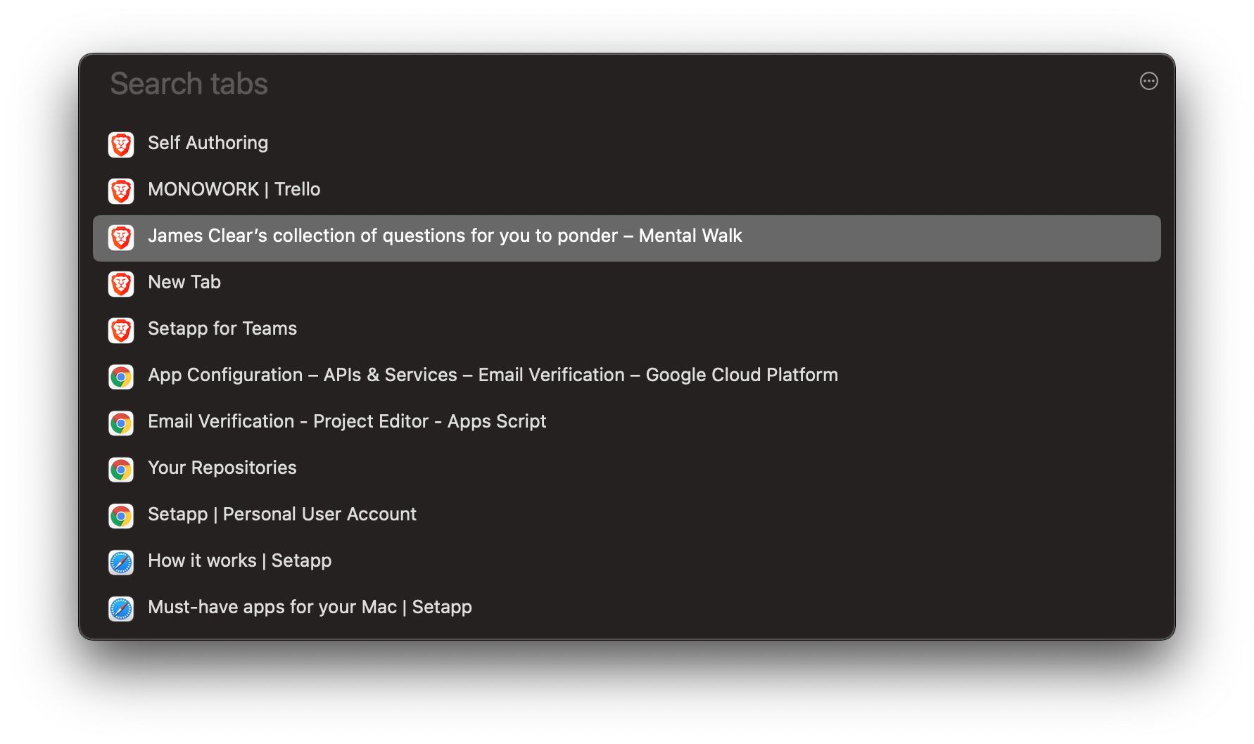Switch to the MONOWORK Trello tab
Image resolution: width=1254 pixels, height=744 pixels.
(x=234, y=189)
